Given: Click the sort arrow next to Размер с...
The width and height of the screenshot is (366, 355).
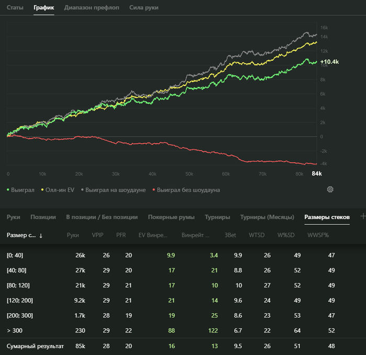Looking at the screenshot, I should pos(41,235).
